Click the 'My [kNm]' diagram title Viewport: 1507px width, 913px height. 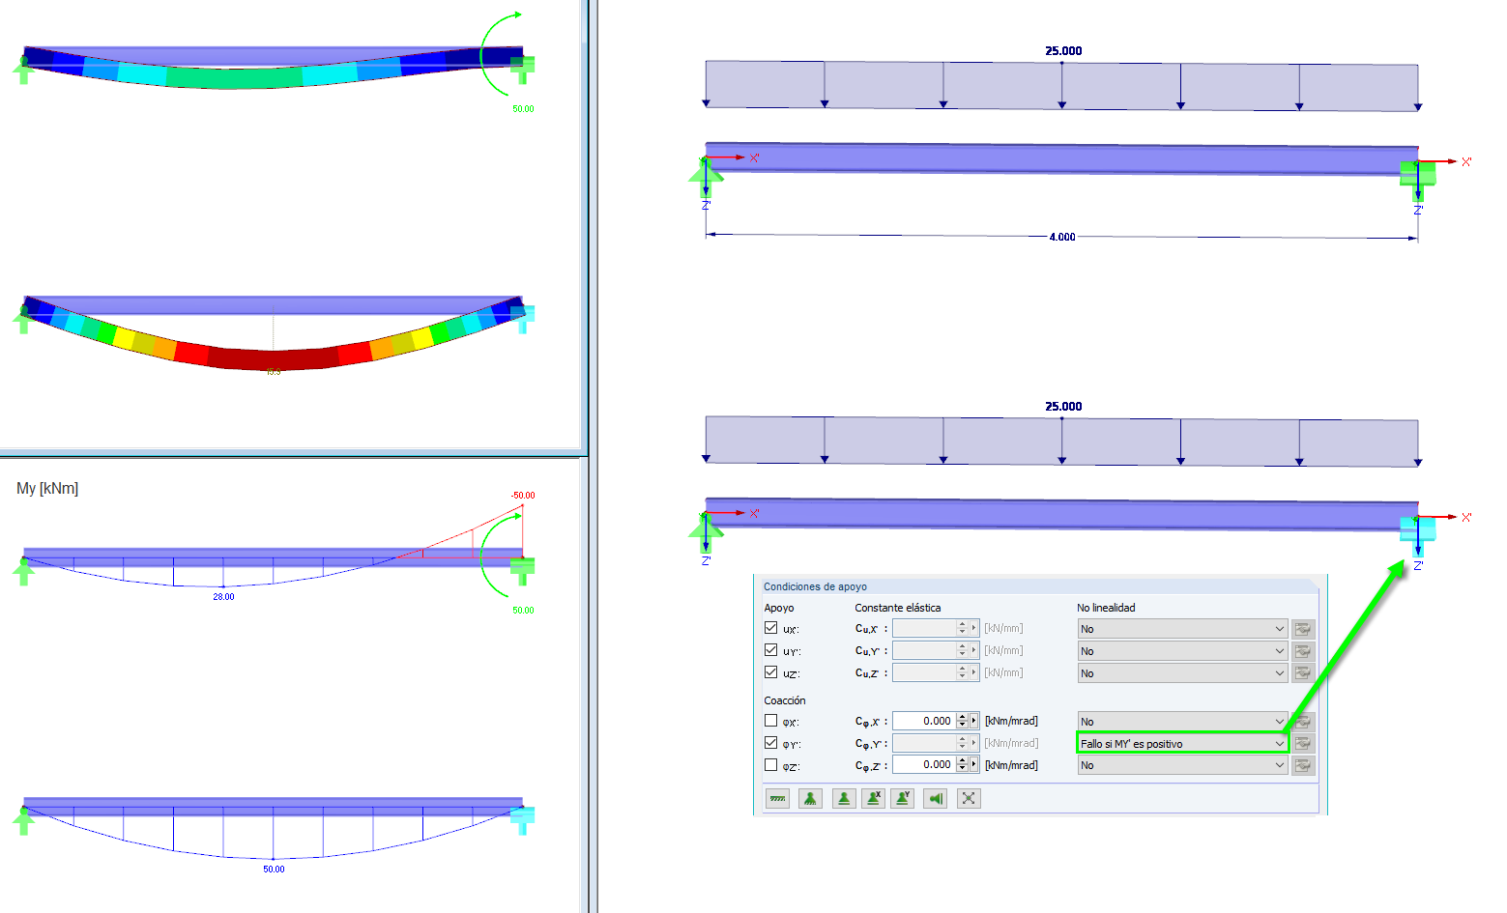click(47, 489)
